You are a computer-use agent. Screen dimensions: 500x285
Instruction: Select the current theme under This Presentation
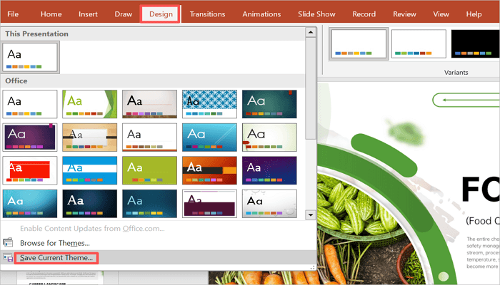(x=30, y=57)
